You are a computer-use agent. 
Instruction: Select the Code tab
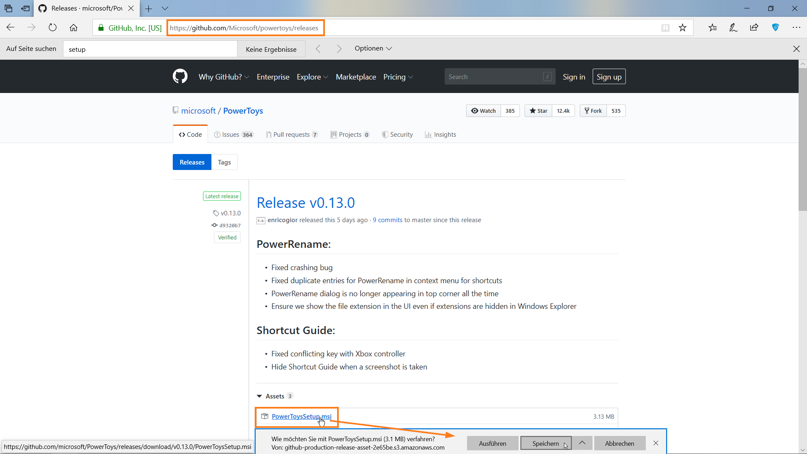(x=190, y=135)
